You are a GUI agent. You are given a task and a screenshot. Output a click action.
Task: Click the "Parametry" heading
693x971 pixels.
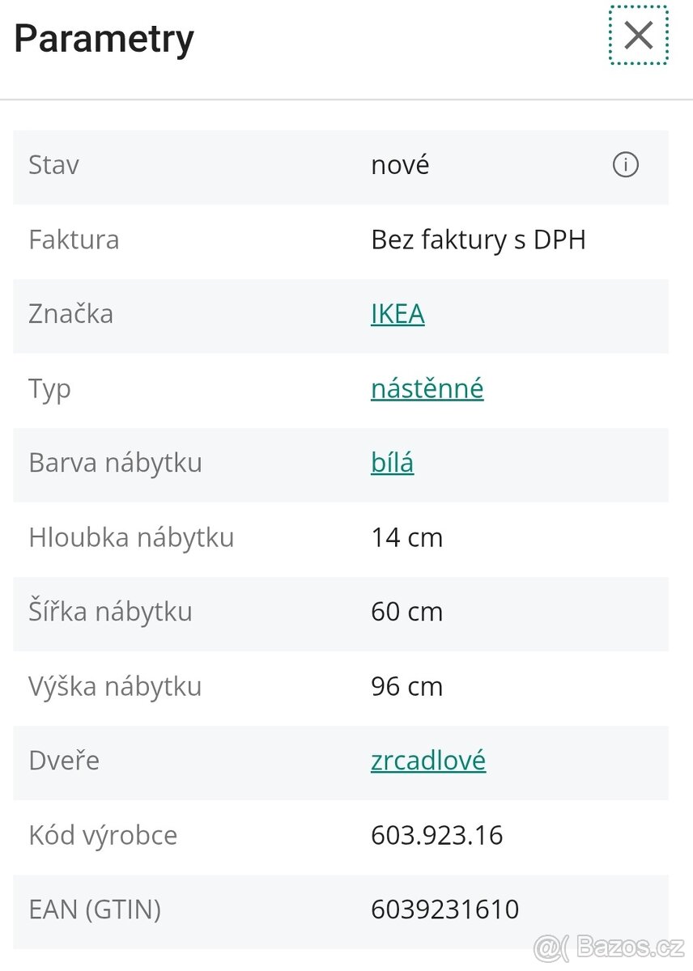point(103,39)
